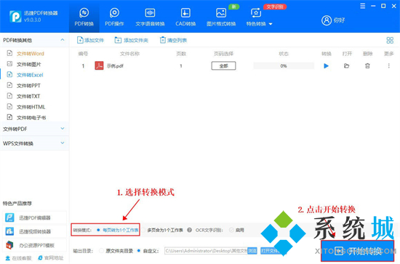Viewport: 400px width, 264px height.
Task: Click the 文件名称 column header
Action: 129,54
